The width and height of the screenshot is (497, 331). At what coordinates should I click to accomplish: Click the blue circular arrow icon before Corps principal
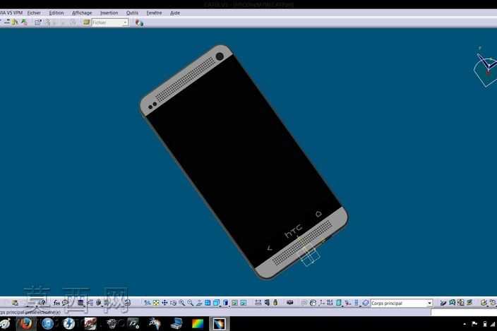[365, 303]
